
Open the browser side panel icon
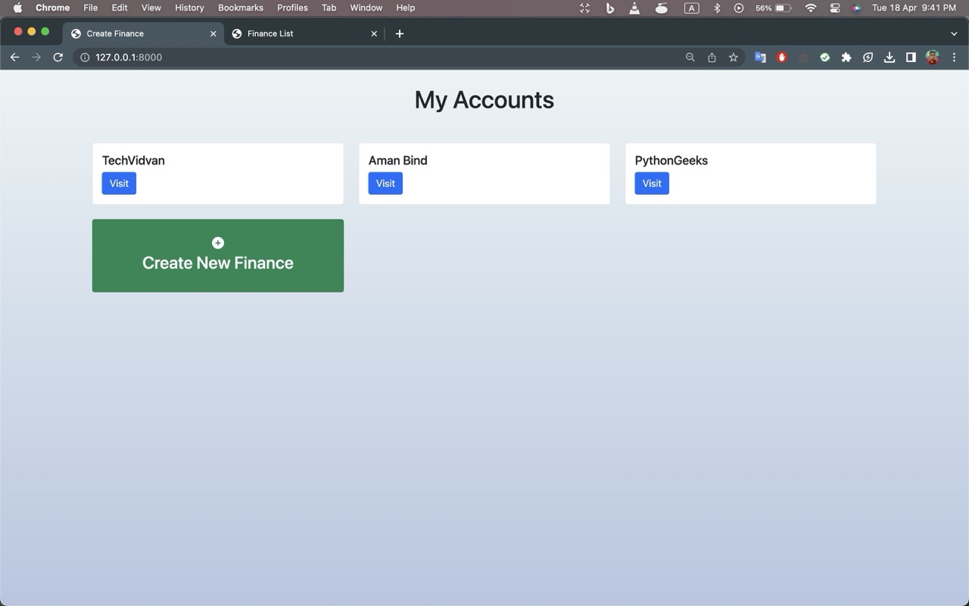[x=911, y=57]
